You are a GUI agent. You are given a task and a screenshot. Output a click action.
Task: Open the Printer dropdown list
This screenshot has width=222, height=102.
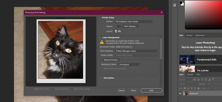click(x=133, y=22)
